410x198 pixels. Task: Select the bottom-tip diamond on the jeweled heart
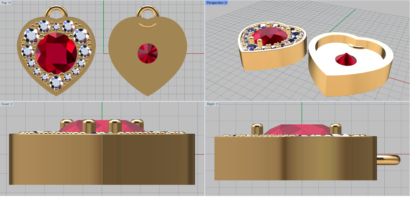tap(56, 83)
